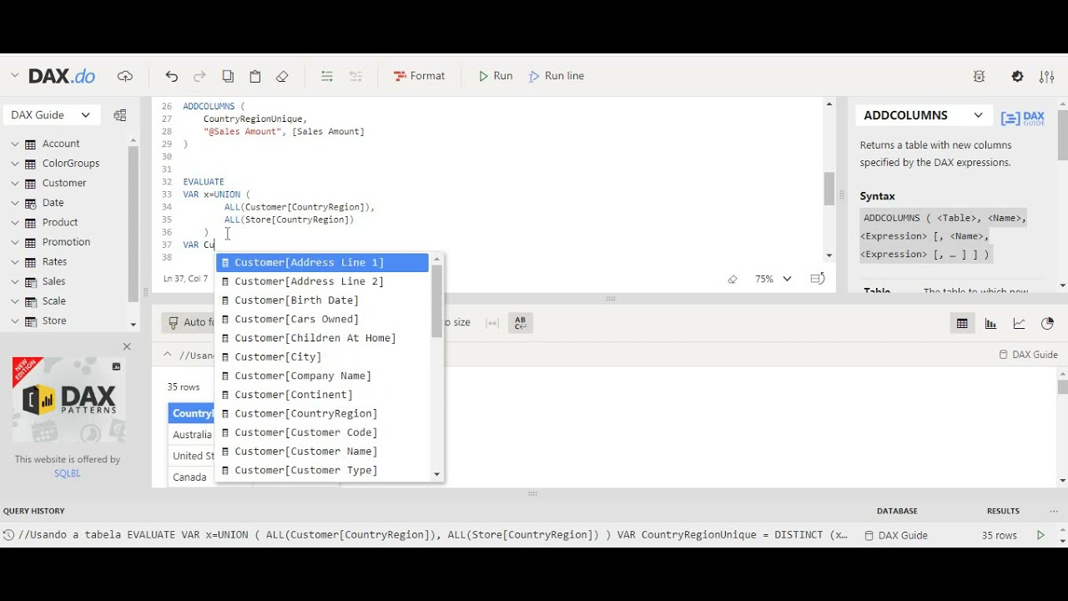Switch results to bar chart view
This screenshot has width=1068, height=601.
(990, 324)
